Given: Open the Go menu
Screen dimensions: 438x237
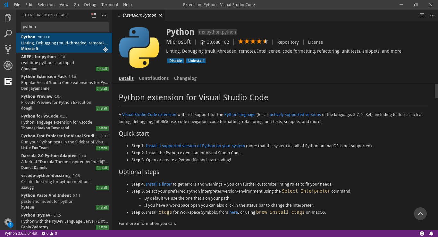Looking at the screenshot, I should [x=76, y=5].
